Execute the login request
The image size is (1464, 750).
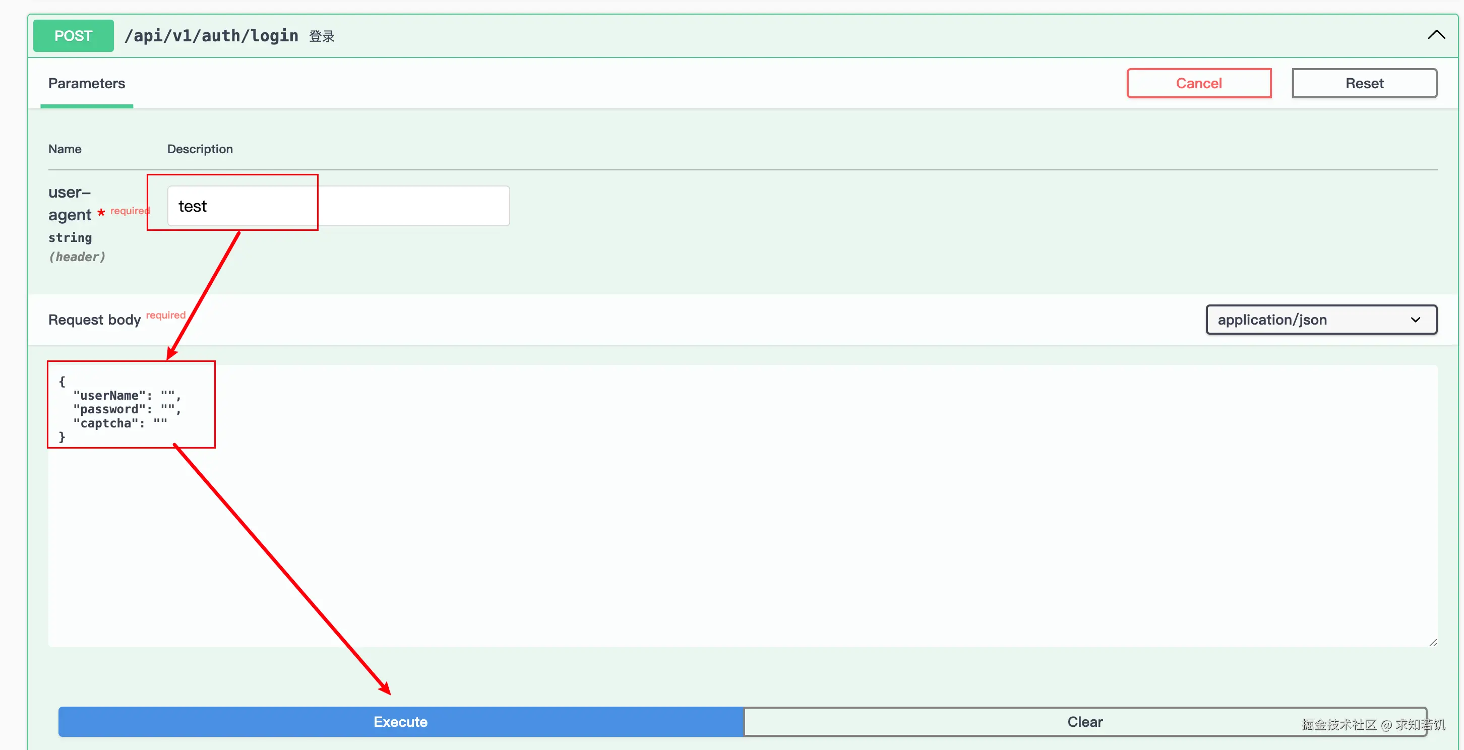click(x=401, y=722)
